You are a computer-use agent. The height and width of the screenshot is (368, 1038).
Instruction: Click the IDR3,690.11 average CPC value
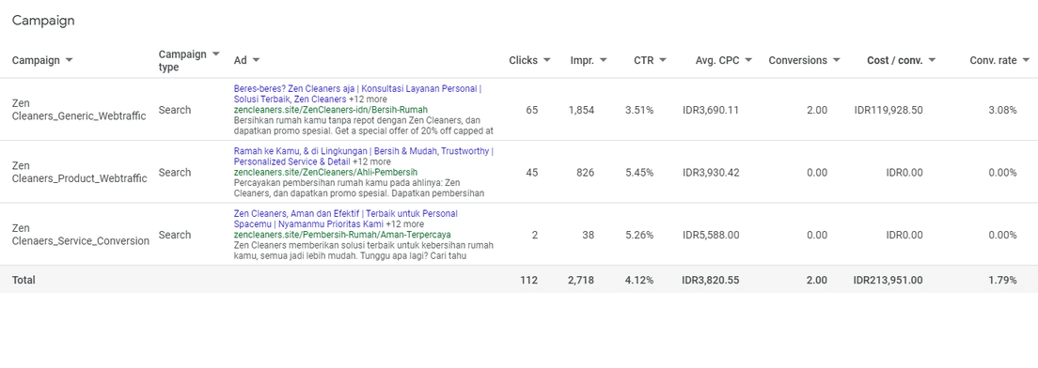(x=711, y=110)
